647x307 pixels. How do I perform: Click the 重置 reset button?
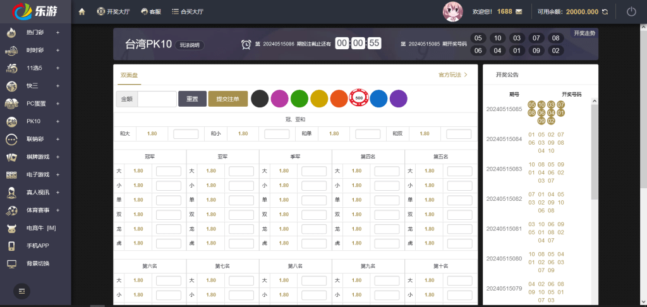coord(192,99)
